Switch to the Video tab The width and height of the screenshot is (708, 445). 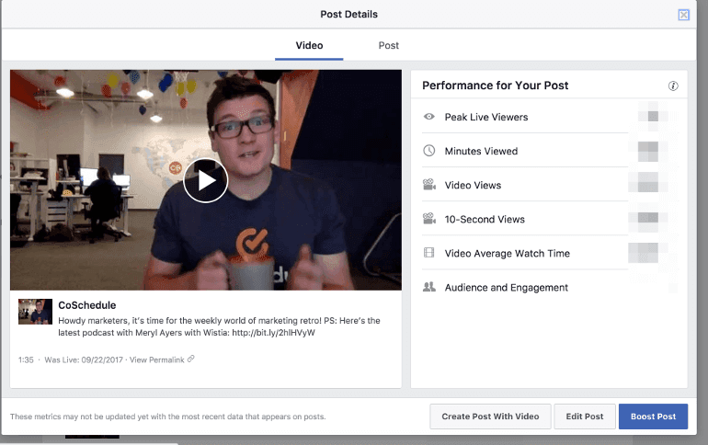pyautogui.click(x=309, y=45)
